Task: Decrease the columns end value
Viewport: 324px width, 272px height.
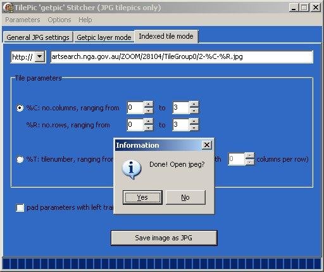Action: point(194,111)
